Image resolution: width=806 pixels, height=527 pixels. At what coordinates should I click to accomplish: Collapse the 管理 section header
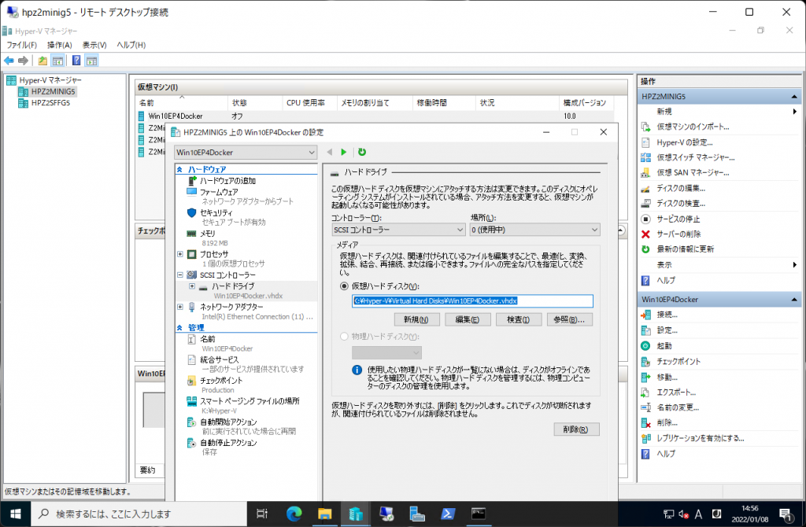[179, 327]
